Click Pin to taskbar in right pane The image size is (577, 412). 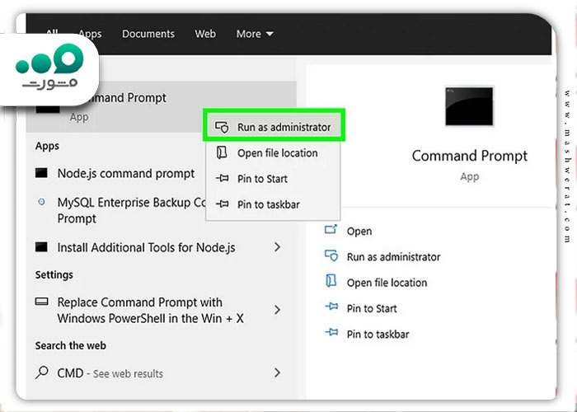(x=378, y=334)
